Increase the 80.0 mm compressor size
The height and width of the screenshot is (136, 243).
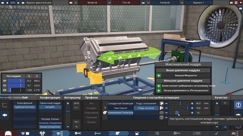click(x=192, y=104)
